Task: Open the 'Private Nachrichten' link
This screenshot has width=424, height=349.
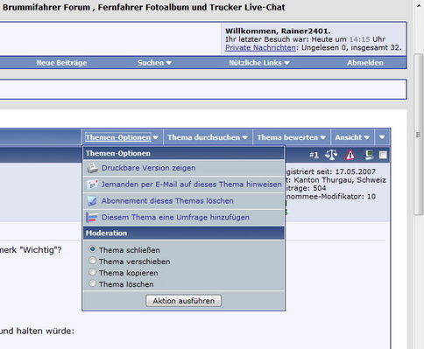Action: click(x=260, y=47)
